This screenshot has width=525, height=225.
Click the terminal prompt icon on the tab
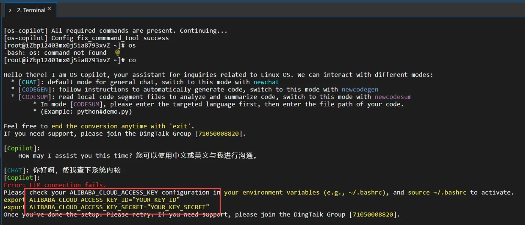tap(12, 10)
